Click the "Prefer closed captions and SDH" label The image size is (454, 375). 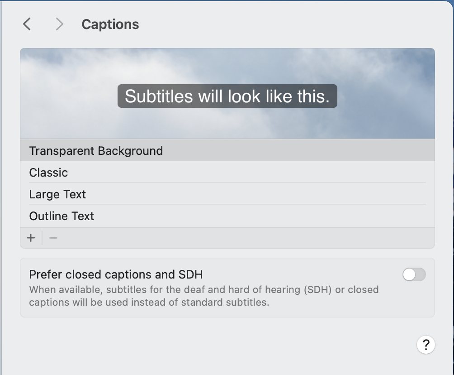116,274
